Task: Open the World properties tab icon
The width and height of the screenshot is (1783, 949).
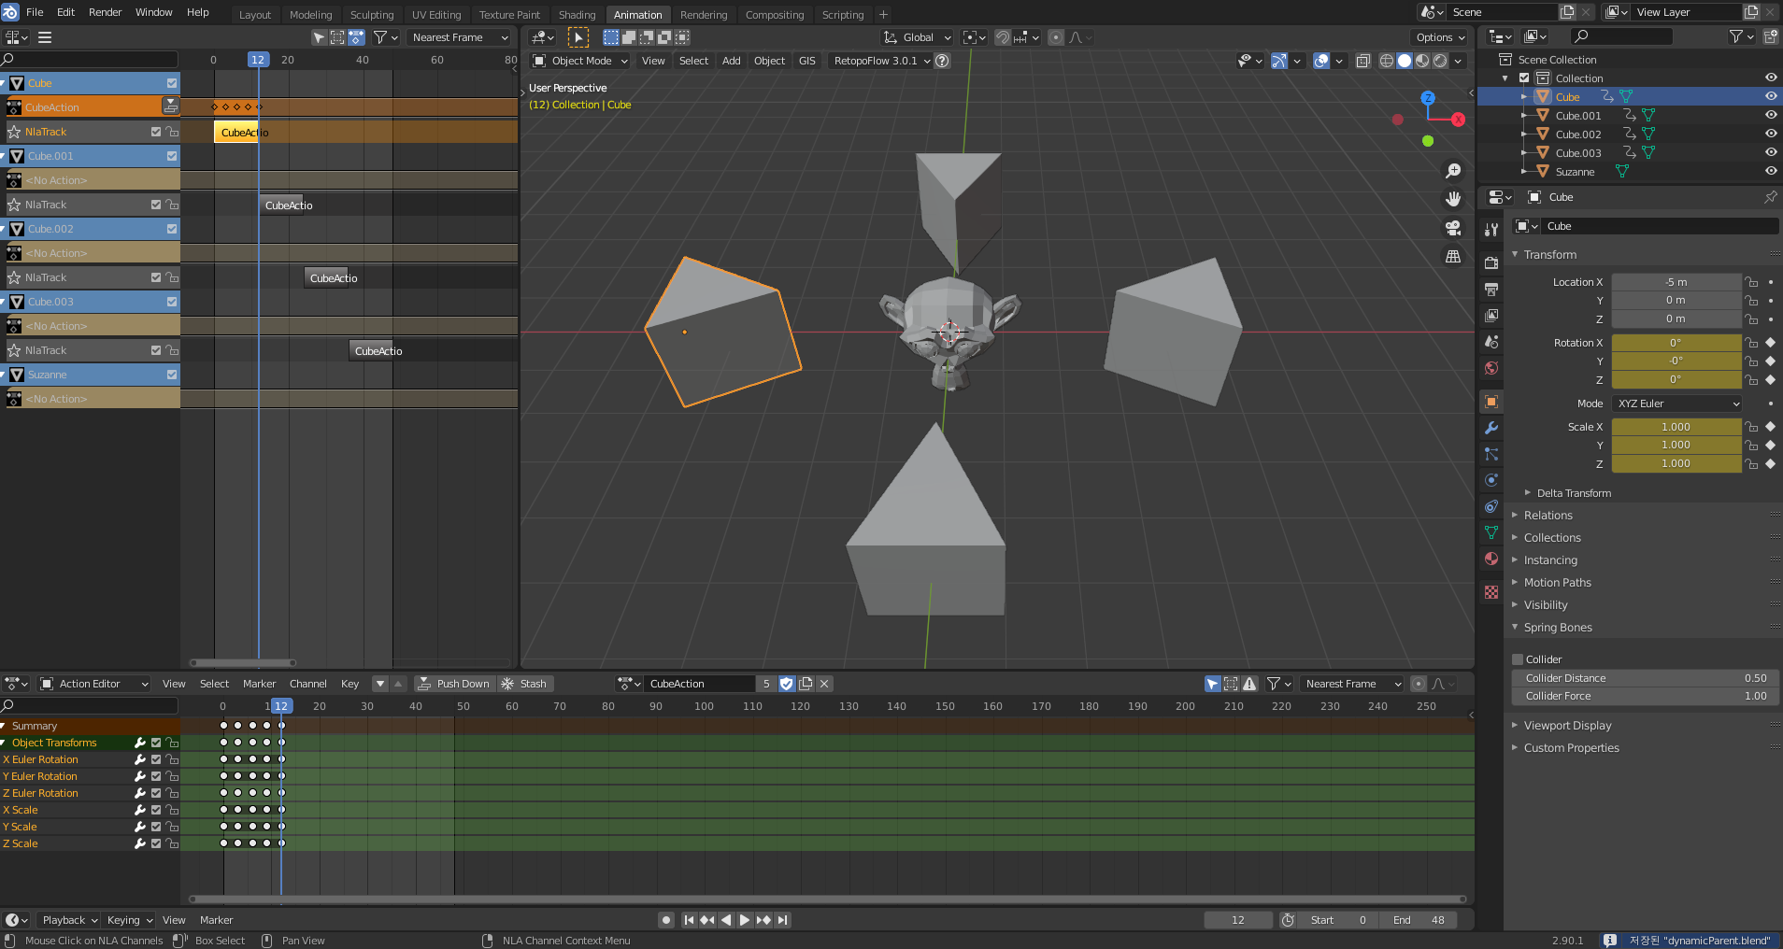Action: (x=1491, y=368)
